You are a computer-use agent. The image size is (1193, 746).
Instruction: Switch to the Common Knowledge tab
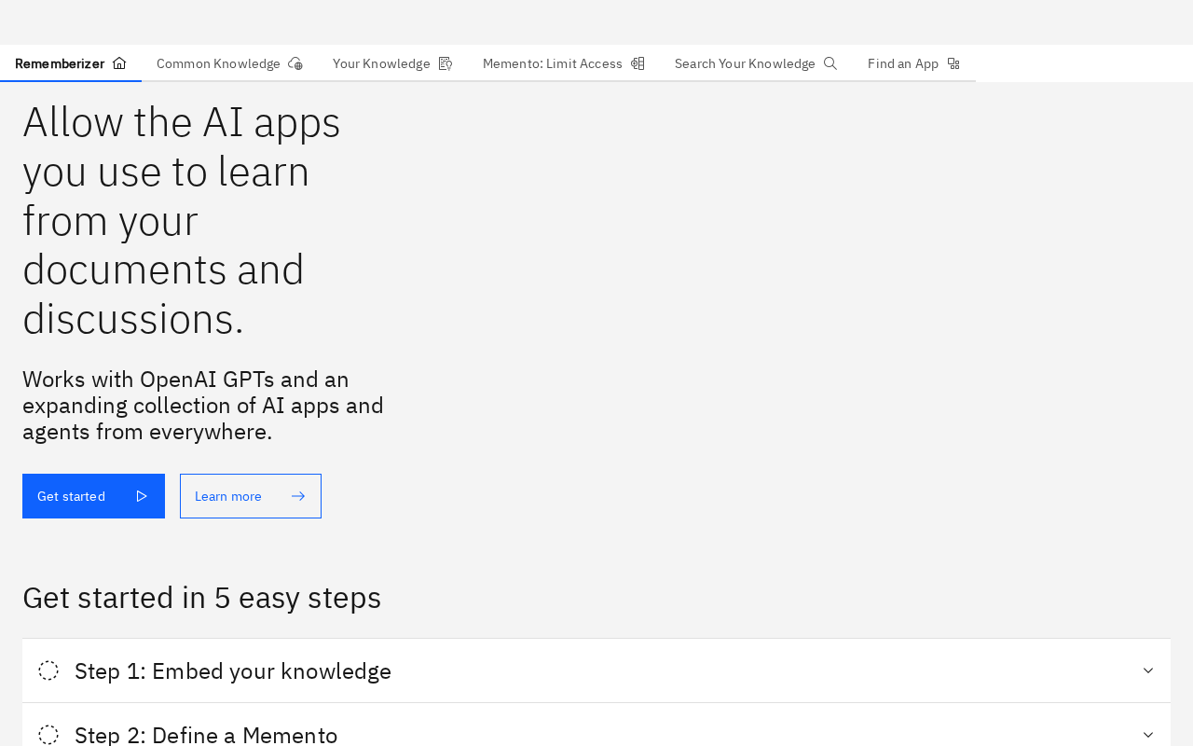coord(218,63)
